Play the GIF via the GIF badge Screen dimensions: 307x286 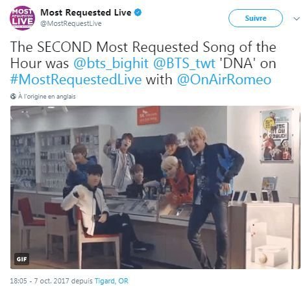(21, 259)
